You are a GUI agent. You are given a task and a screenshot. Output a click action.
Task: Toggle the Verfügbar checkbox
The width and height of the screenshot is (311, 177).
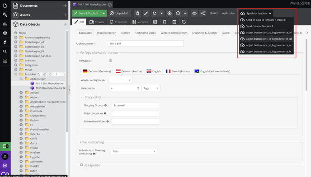(x=110, y=61)
